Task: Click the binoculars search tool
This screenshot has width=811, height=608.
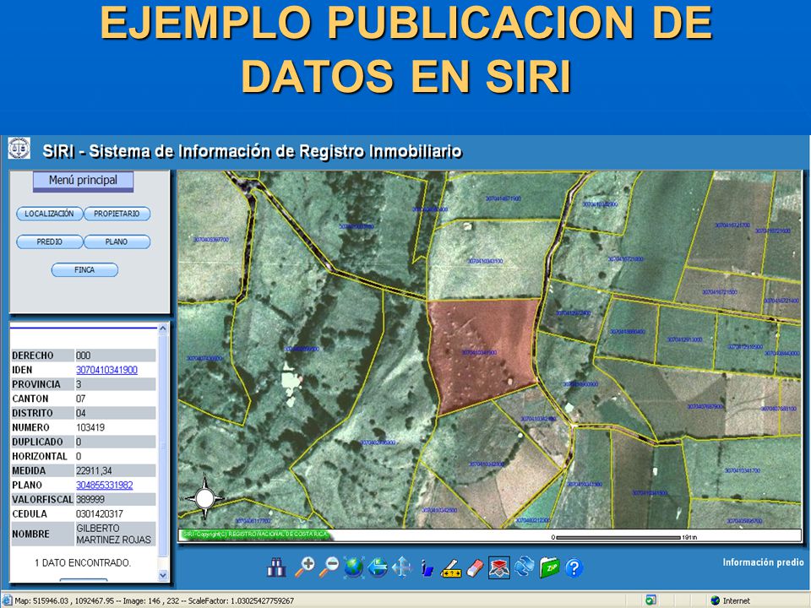Action: pos(276,567)
